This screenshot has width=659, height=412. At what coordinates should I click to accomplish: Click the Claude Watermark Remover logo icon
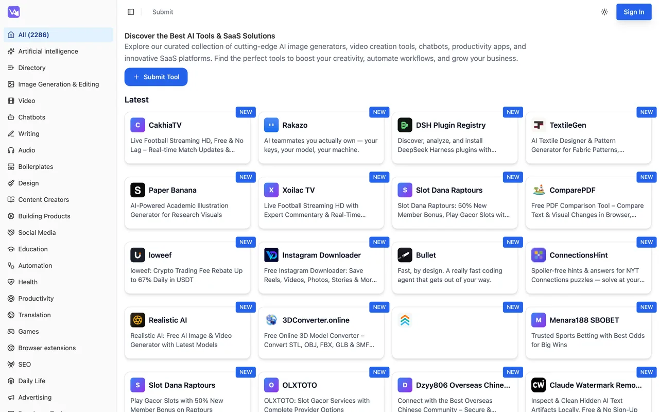point(539,385)
